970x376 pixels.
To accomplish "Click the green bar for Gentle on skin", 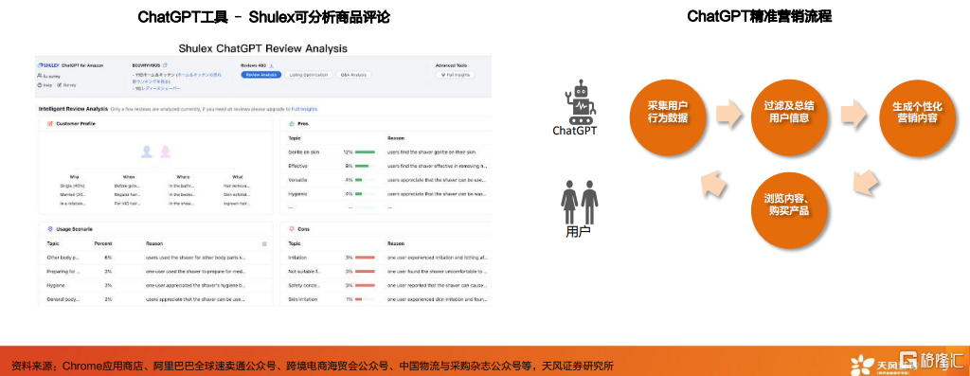I will tap(365, 152).
